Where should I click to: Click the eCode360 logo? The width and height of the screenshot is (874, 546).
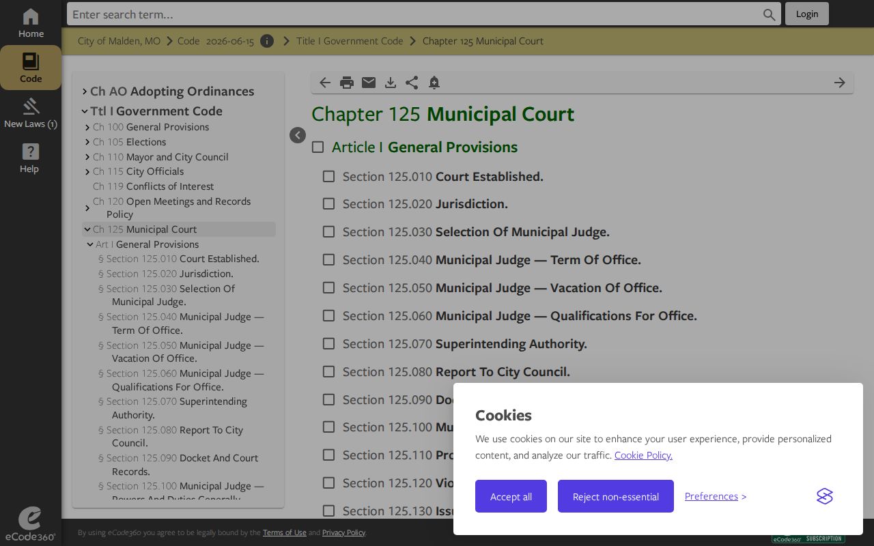point(30,524)
